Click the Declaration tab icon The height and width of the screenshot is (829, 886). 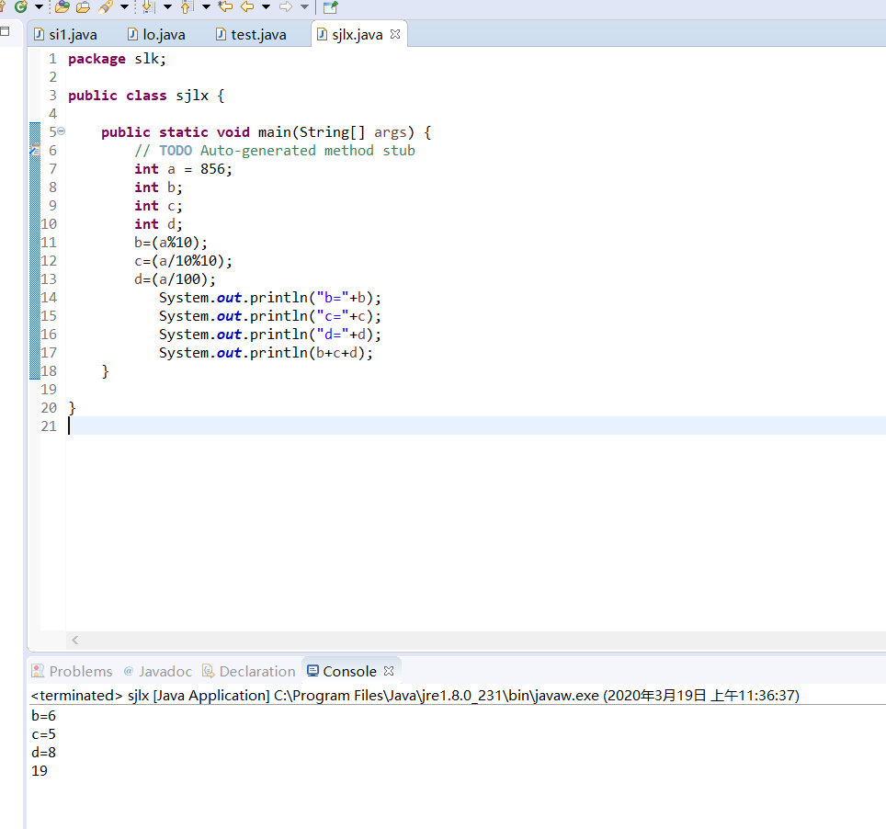coord(209,671)
